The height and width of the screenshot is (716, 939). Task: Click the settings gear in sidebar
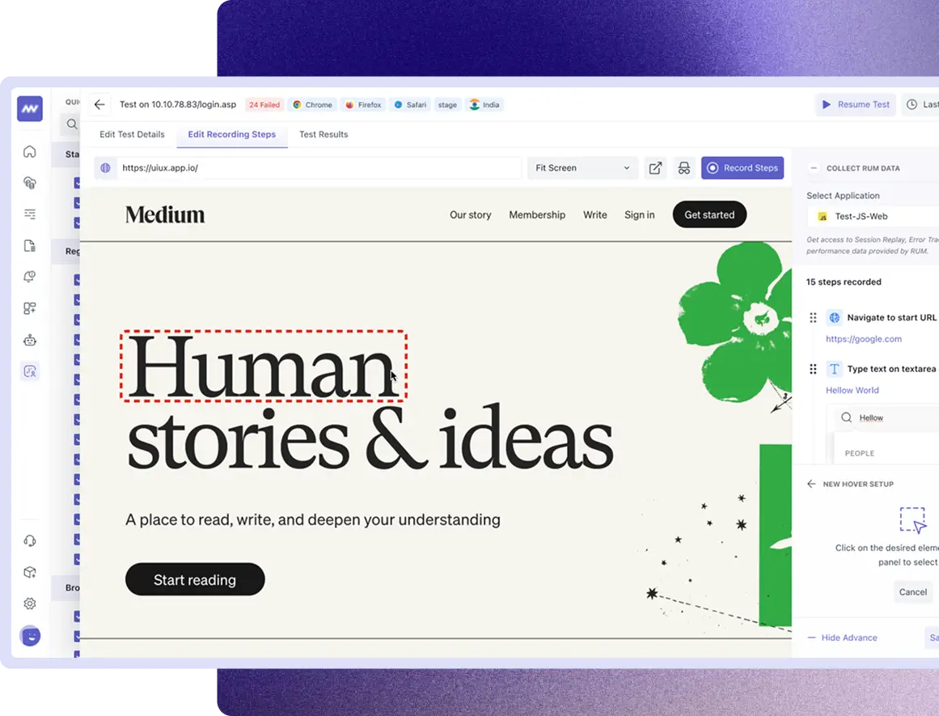pyautogui.click(x=30, y=604)
